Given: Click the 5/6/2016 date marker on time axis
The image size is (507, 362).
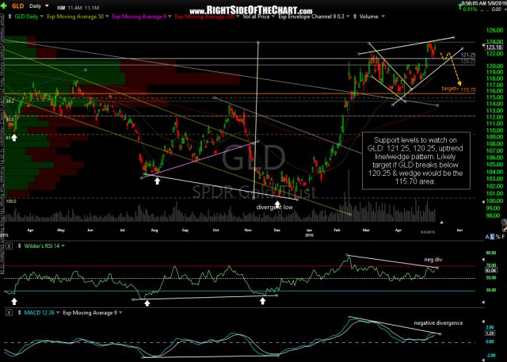Looking at the screenshot, I should click(428, 232).
